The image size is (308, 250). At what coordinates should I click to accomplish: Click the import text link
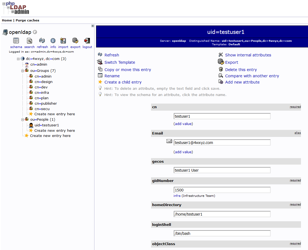(63, 47)
